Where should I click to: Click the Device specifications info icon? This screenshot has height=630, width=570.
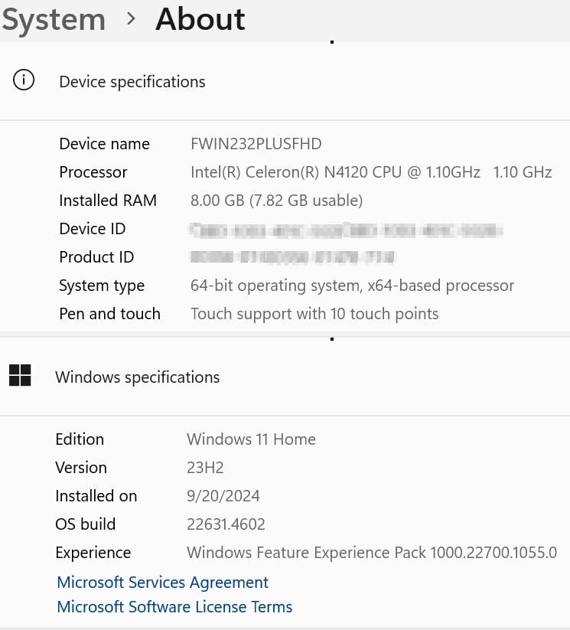pyautogui.click(x=24, y=80)
